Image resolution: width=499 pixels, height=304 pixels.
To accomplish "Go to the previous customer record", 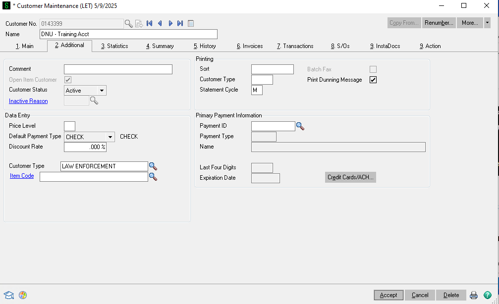I will 160,23.
